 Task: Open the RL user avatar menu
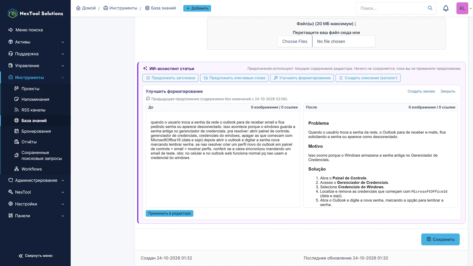click(x=462, y=8)
